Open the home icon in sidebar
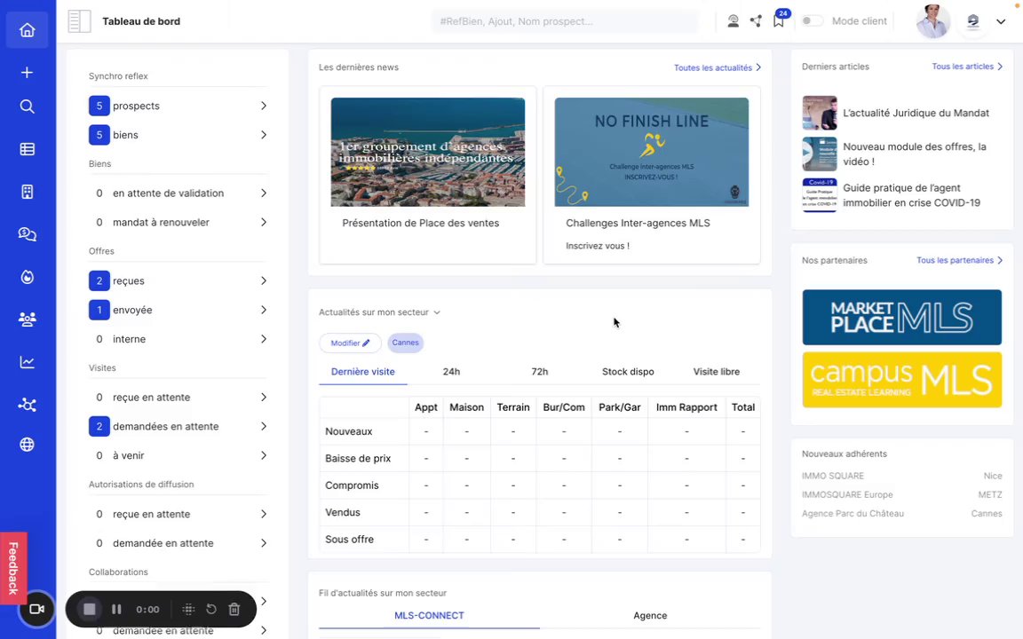 pos(27,30)
